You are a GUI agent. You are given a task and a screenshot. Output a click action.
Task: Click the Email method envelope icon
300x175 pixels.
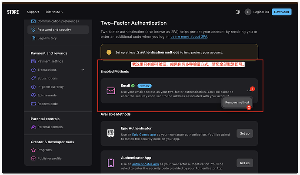coord(111,91)
